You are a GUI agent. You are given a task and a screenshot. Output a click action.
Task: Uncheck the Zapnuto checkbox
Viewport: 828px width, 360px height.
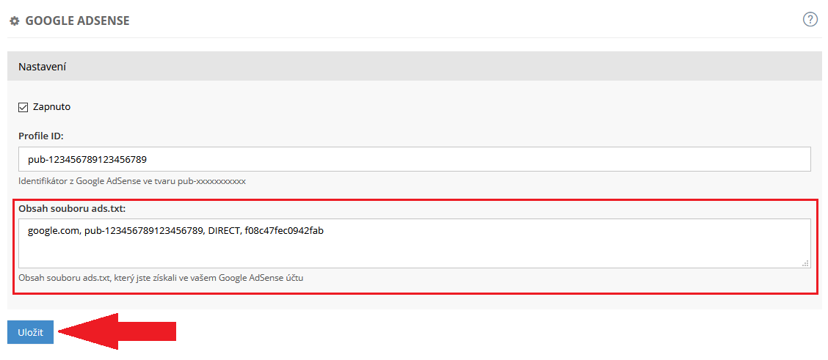point(23,107)
